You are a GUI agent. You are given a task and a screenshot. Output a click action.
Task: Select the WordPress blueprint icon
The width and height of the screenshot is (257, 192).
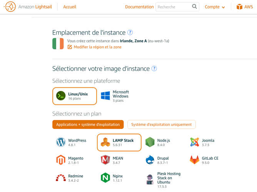pos(61,142)
